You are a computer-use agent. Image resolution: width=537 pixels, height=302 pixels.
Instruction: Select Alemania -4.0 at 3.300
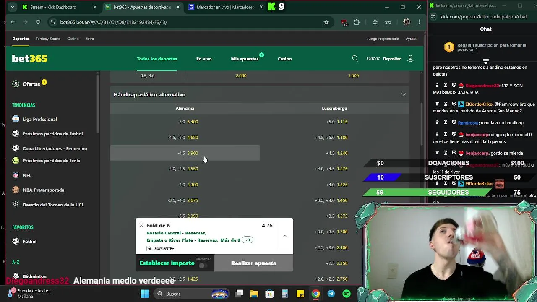(185, 185)
